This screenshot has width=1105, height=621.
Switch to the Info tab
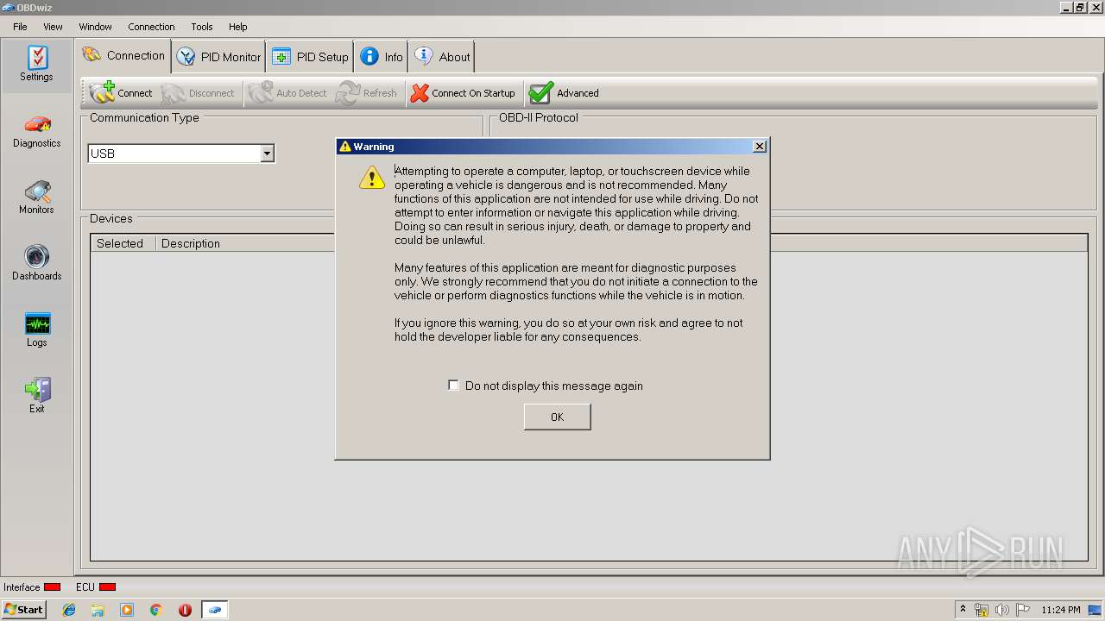382,57
